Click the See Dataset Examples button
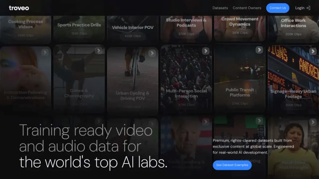The width and height of the screenshot is (319, 179). [x=232, y=165]
